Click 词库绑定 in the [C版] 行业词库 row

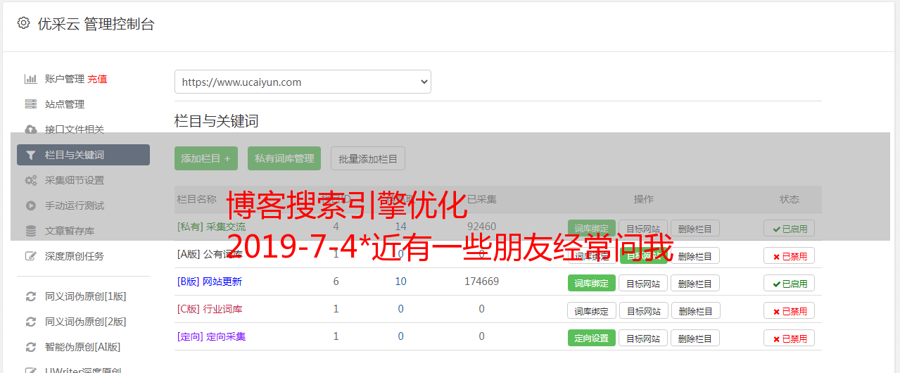coord(592,310)
